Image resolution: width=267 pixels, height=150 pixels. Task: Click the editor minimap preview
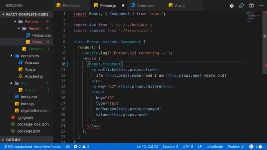point(254,17)
